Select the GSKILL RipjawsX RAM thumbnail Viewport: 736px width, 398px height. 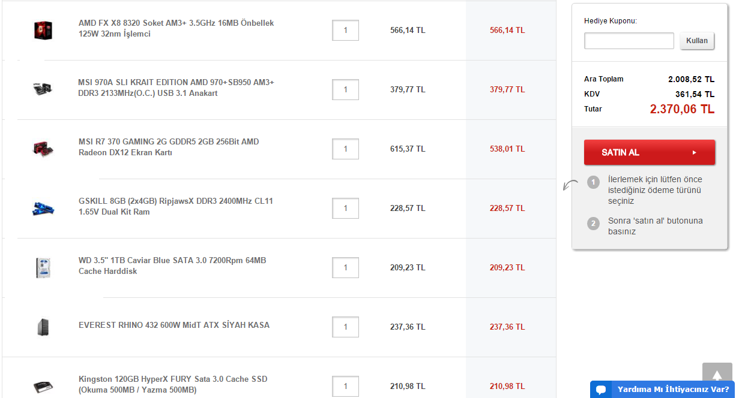[x=43, y=208]
